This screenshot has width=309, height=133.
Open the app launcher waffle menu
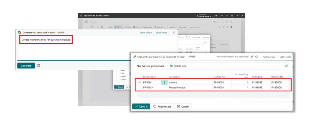tap(81, 16)
